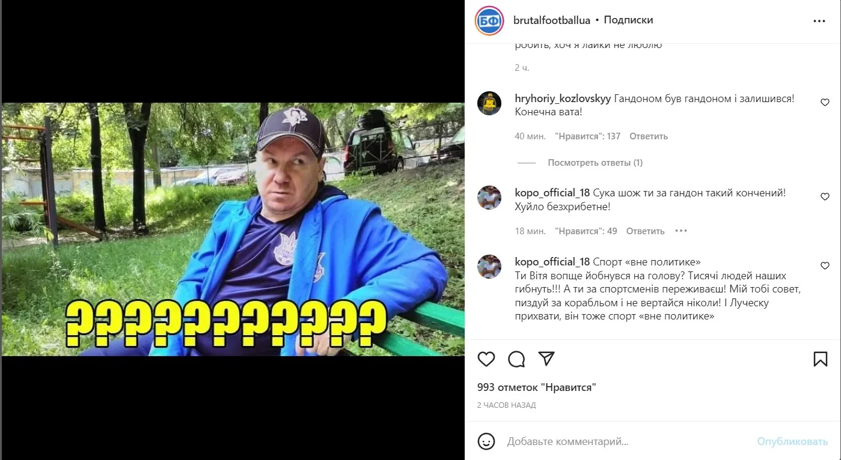The height and width of the screenshot is (460, 841).
Task: Save the post with the bookmark icon
Action: click(x=821, y=359)
